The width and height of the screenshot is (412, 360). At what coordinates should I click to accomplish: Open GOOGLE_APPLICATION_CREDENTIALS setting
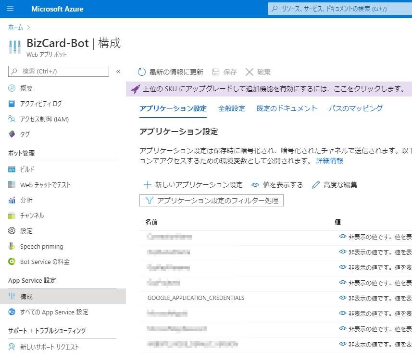tap(196, 298)
